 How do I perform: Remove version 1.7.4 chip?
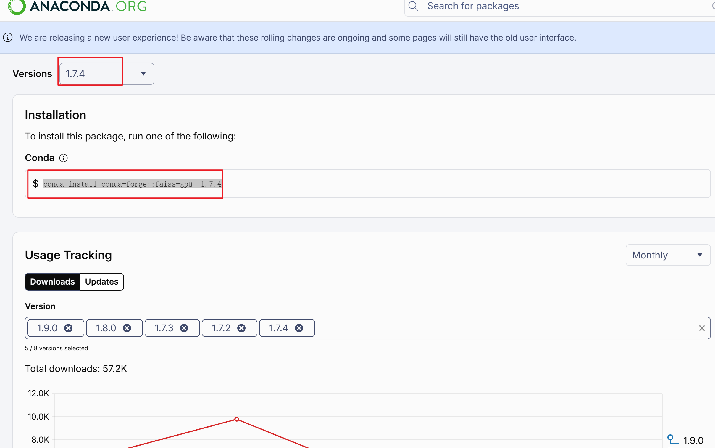(299, 328)
